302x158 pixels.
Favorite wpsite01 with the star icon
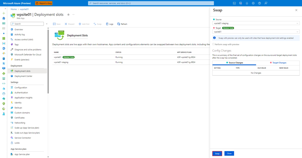pyautogui.click(x=68, y=14)
